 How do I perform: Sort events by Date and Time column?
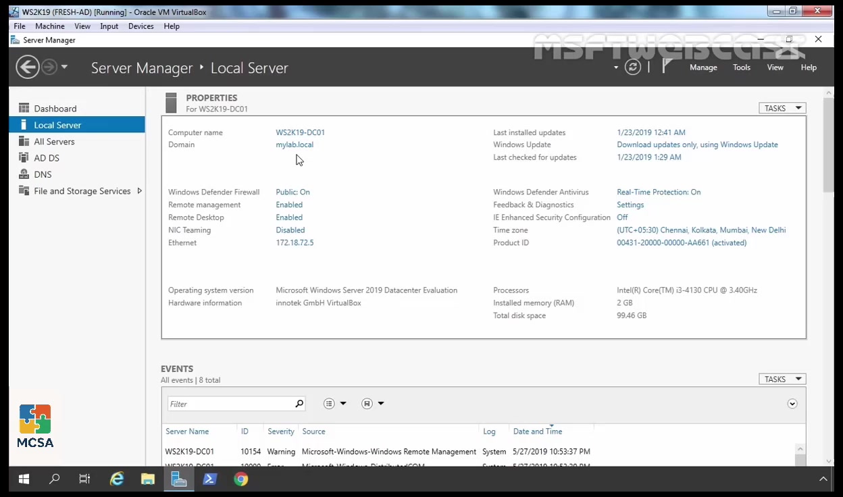click(538, 431)
